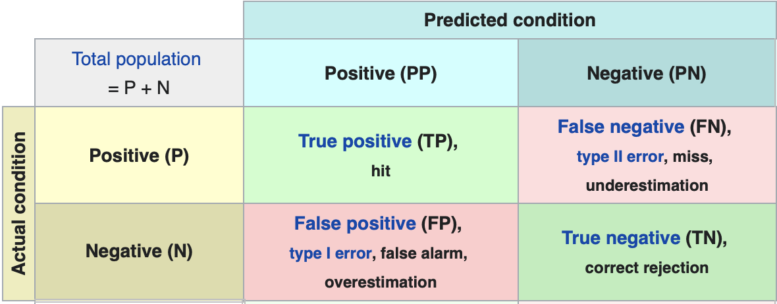The image size is (777, 304).
Task: Open the Total population link
Action: [x=136, y=59]
